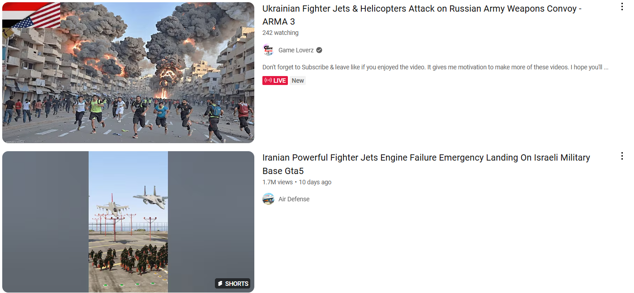
Task: Go to the Game Loverz channel name
Action: (x=296, y=50)
